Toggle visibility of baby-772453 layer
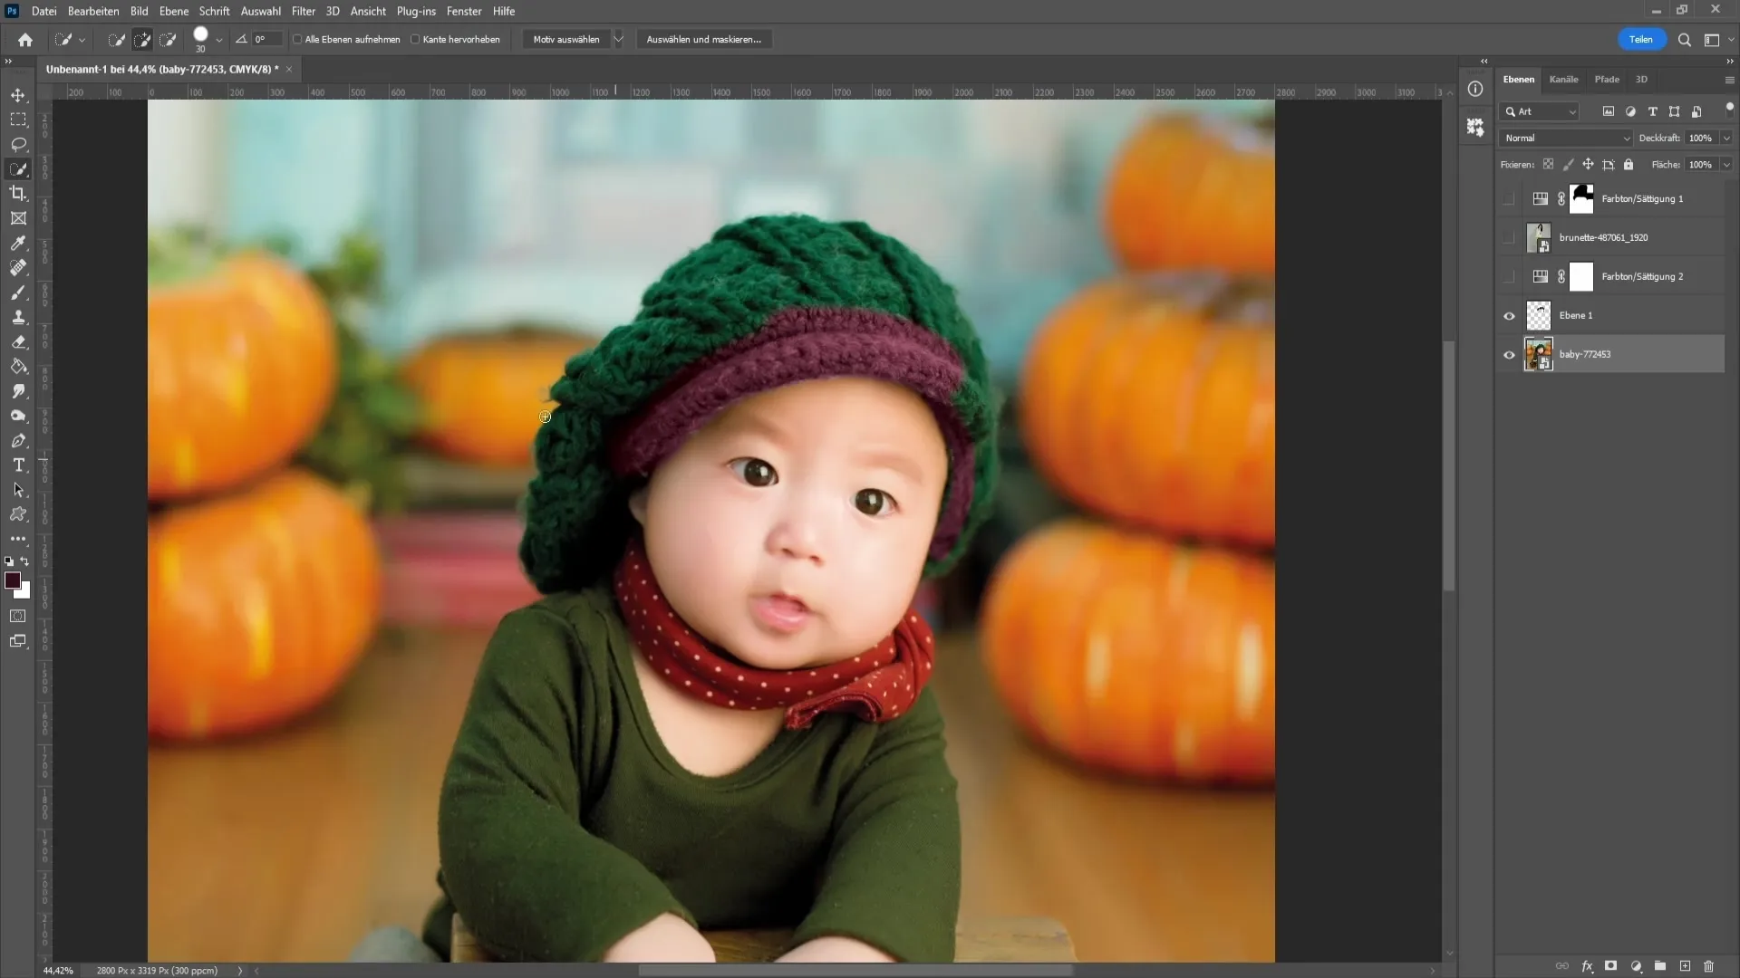This screenshot has width=1740, height=978. 1511,355
